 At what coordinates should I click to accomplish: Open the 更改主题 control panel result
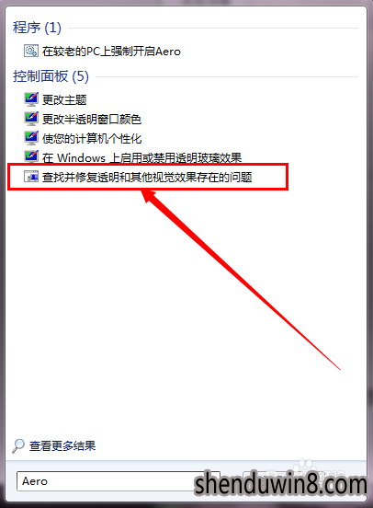tap(64, 99)
